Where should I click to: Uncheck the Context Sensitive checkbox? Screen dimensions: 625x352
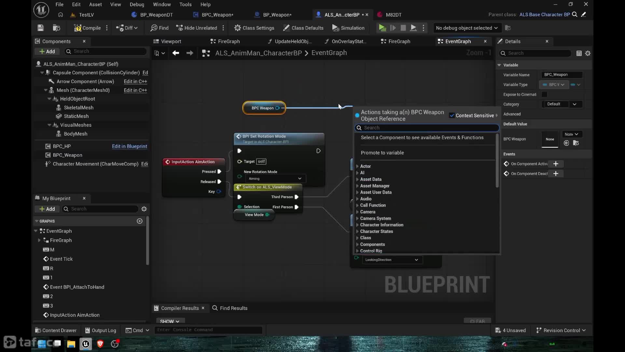tap(452, 115)
